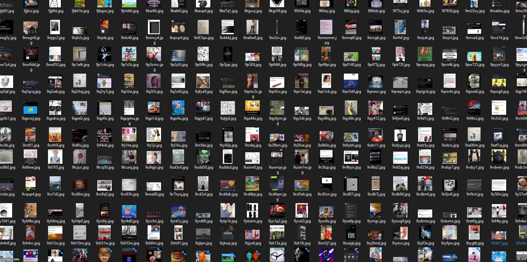Viewport: 527px width, 262px height.
Task: Open the 9oi2zv.jpg file
Action: (277, 28)
